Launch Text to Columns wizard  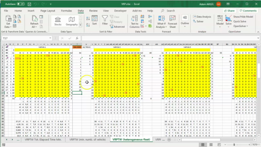135,22
